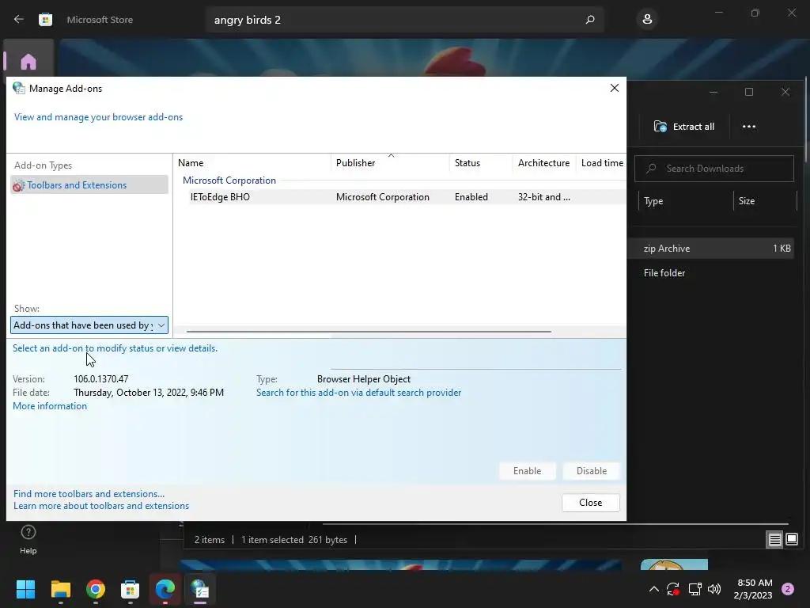Close the Manage Add-ons dialog with X

coord(614,88)
